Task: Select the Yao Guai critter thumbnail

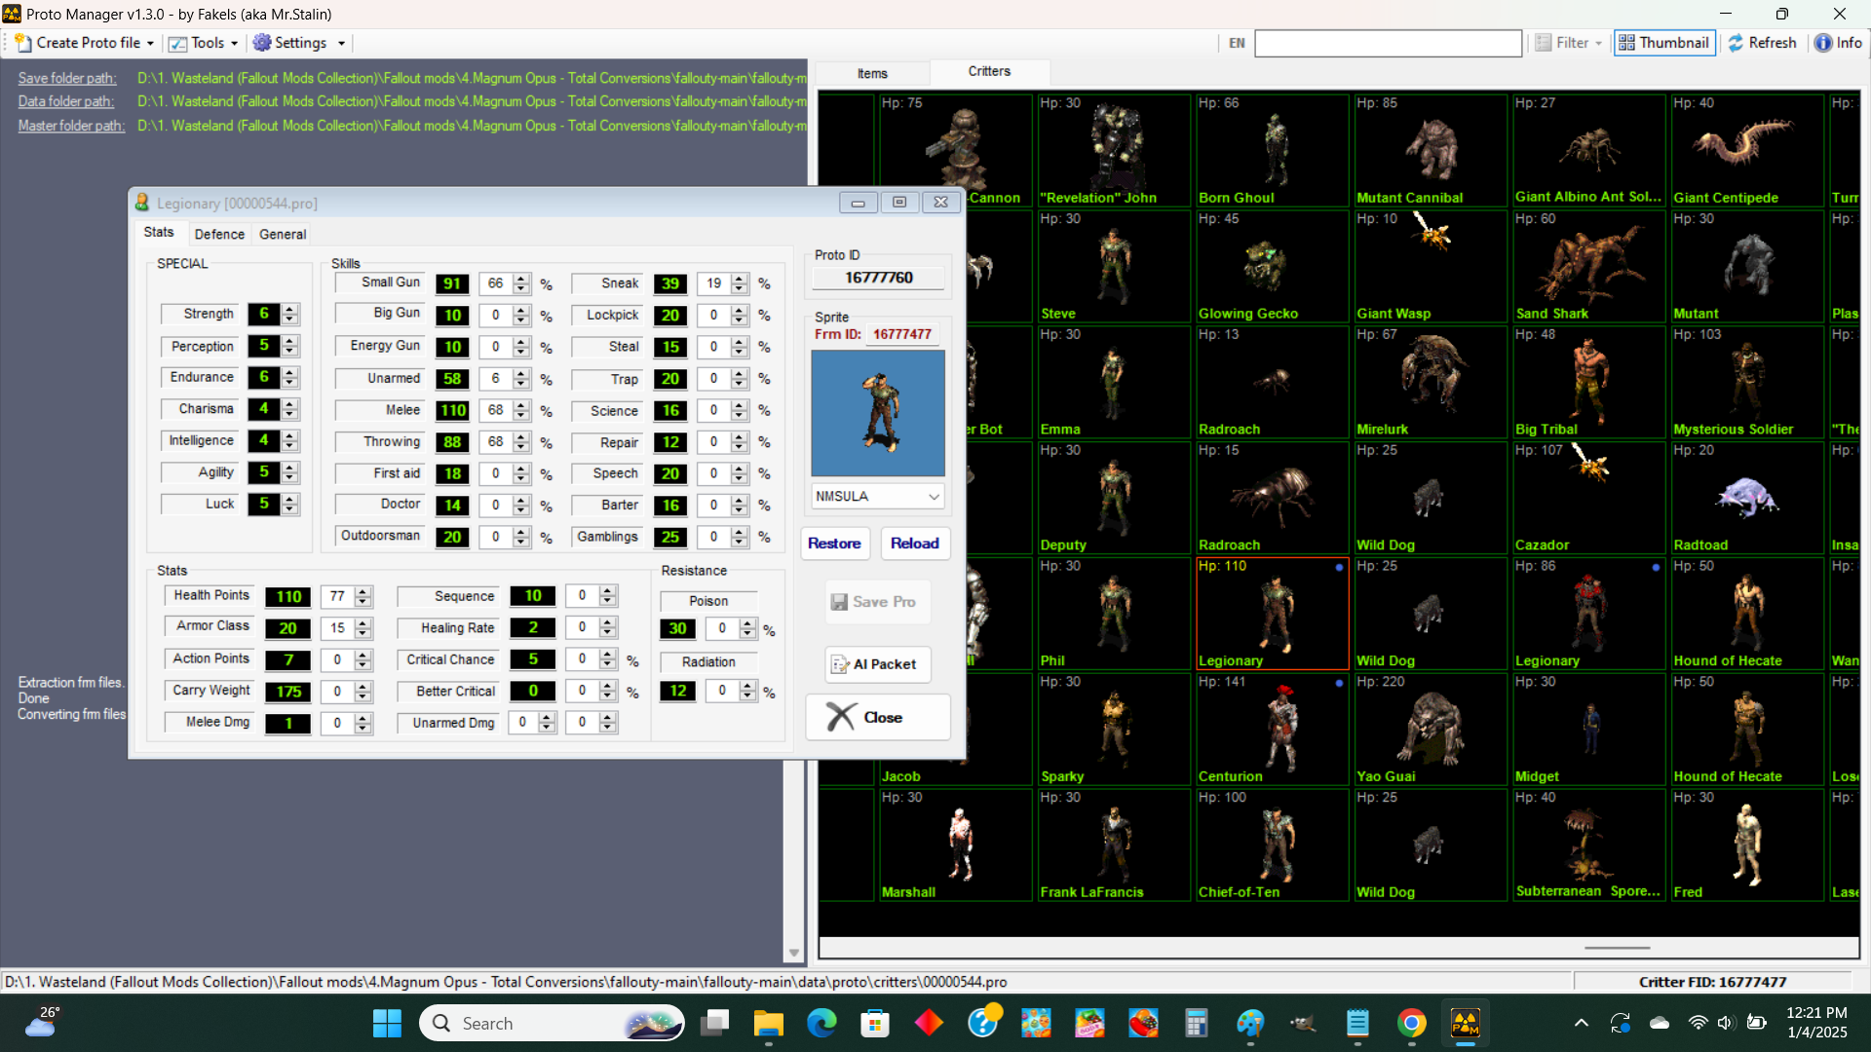Action: 1431,729
